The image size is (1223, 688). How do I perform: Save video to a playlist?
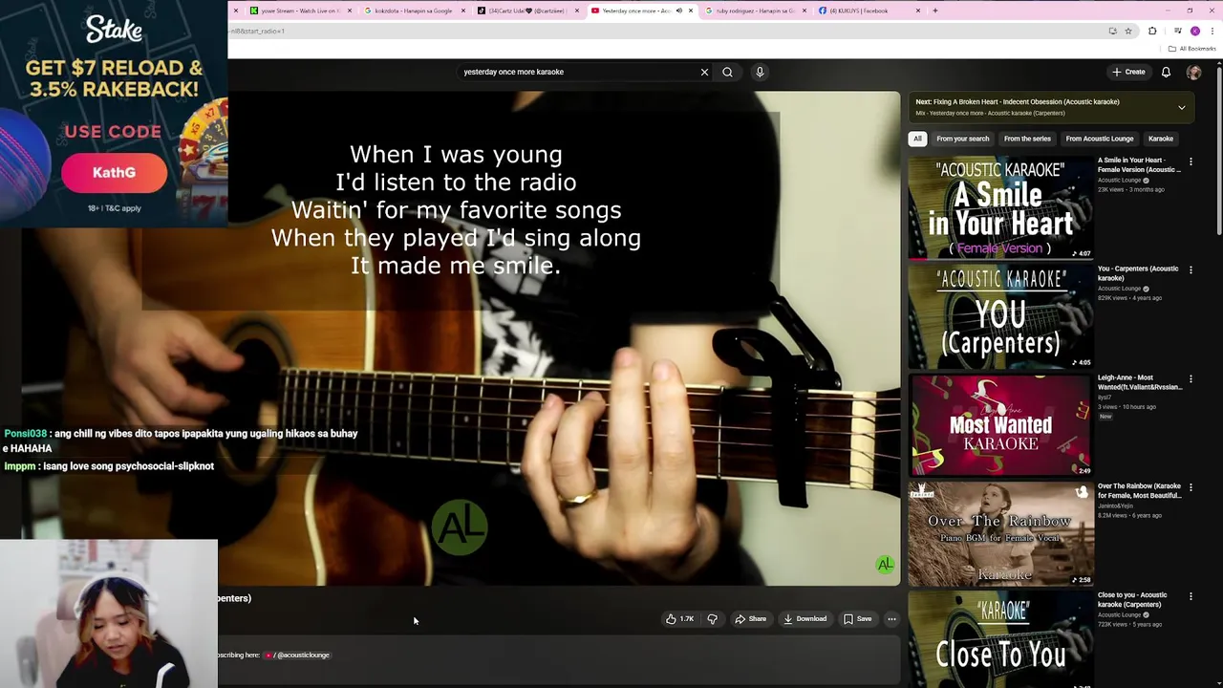(x=857, y=619)
